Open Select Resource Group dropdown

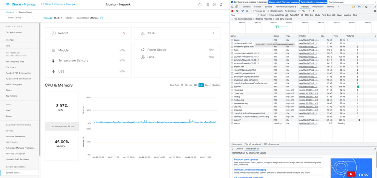[60, 5]
